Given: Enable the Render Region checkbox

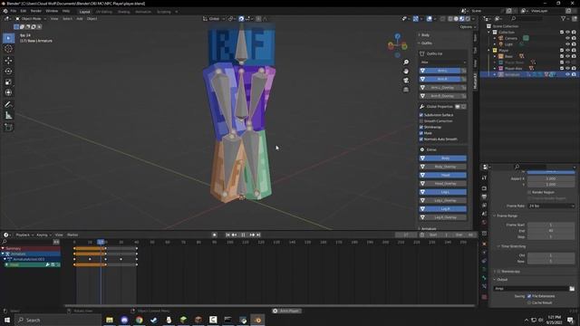Looking at the screenshot, I should pos(529,192).
